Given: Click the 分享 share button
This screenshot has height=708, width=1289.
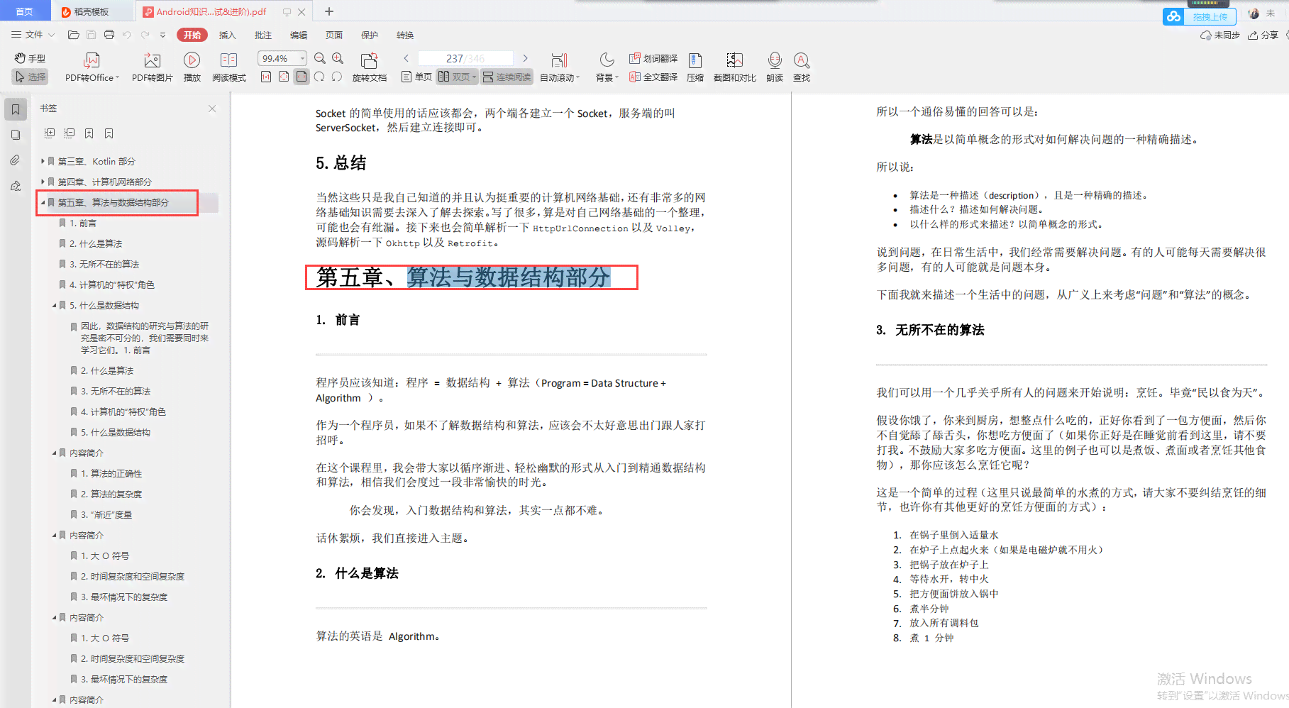Looking at the screenshot, I should tap(1263, 35).
